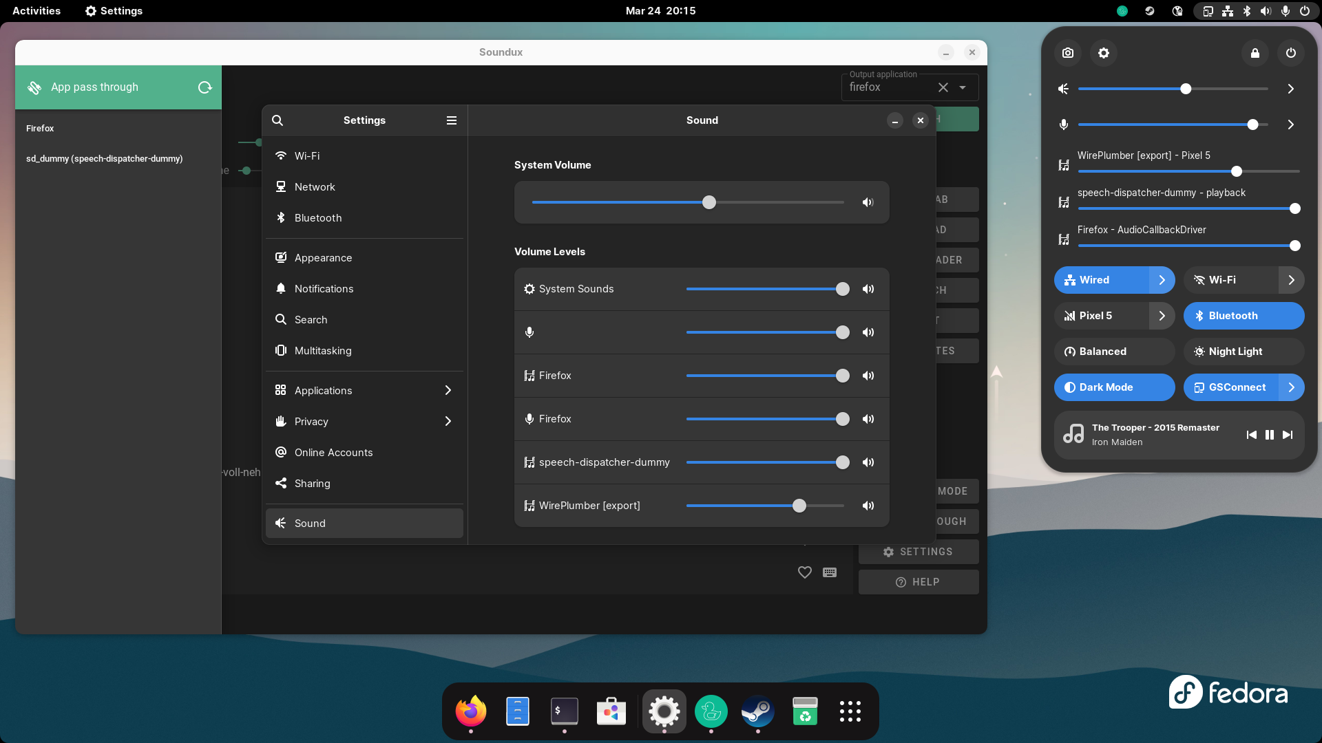The height and width of the screenshot is (743, 1322).
Task: Click the Settings search magnifier icon
Action: (277, 120)
